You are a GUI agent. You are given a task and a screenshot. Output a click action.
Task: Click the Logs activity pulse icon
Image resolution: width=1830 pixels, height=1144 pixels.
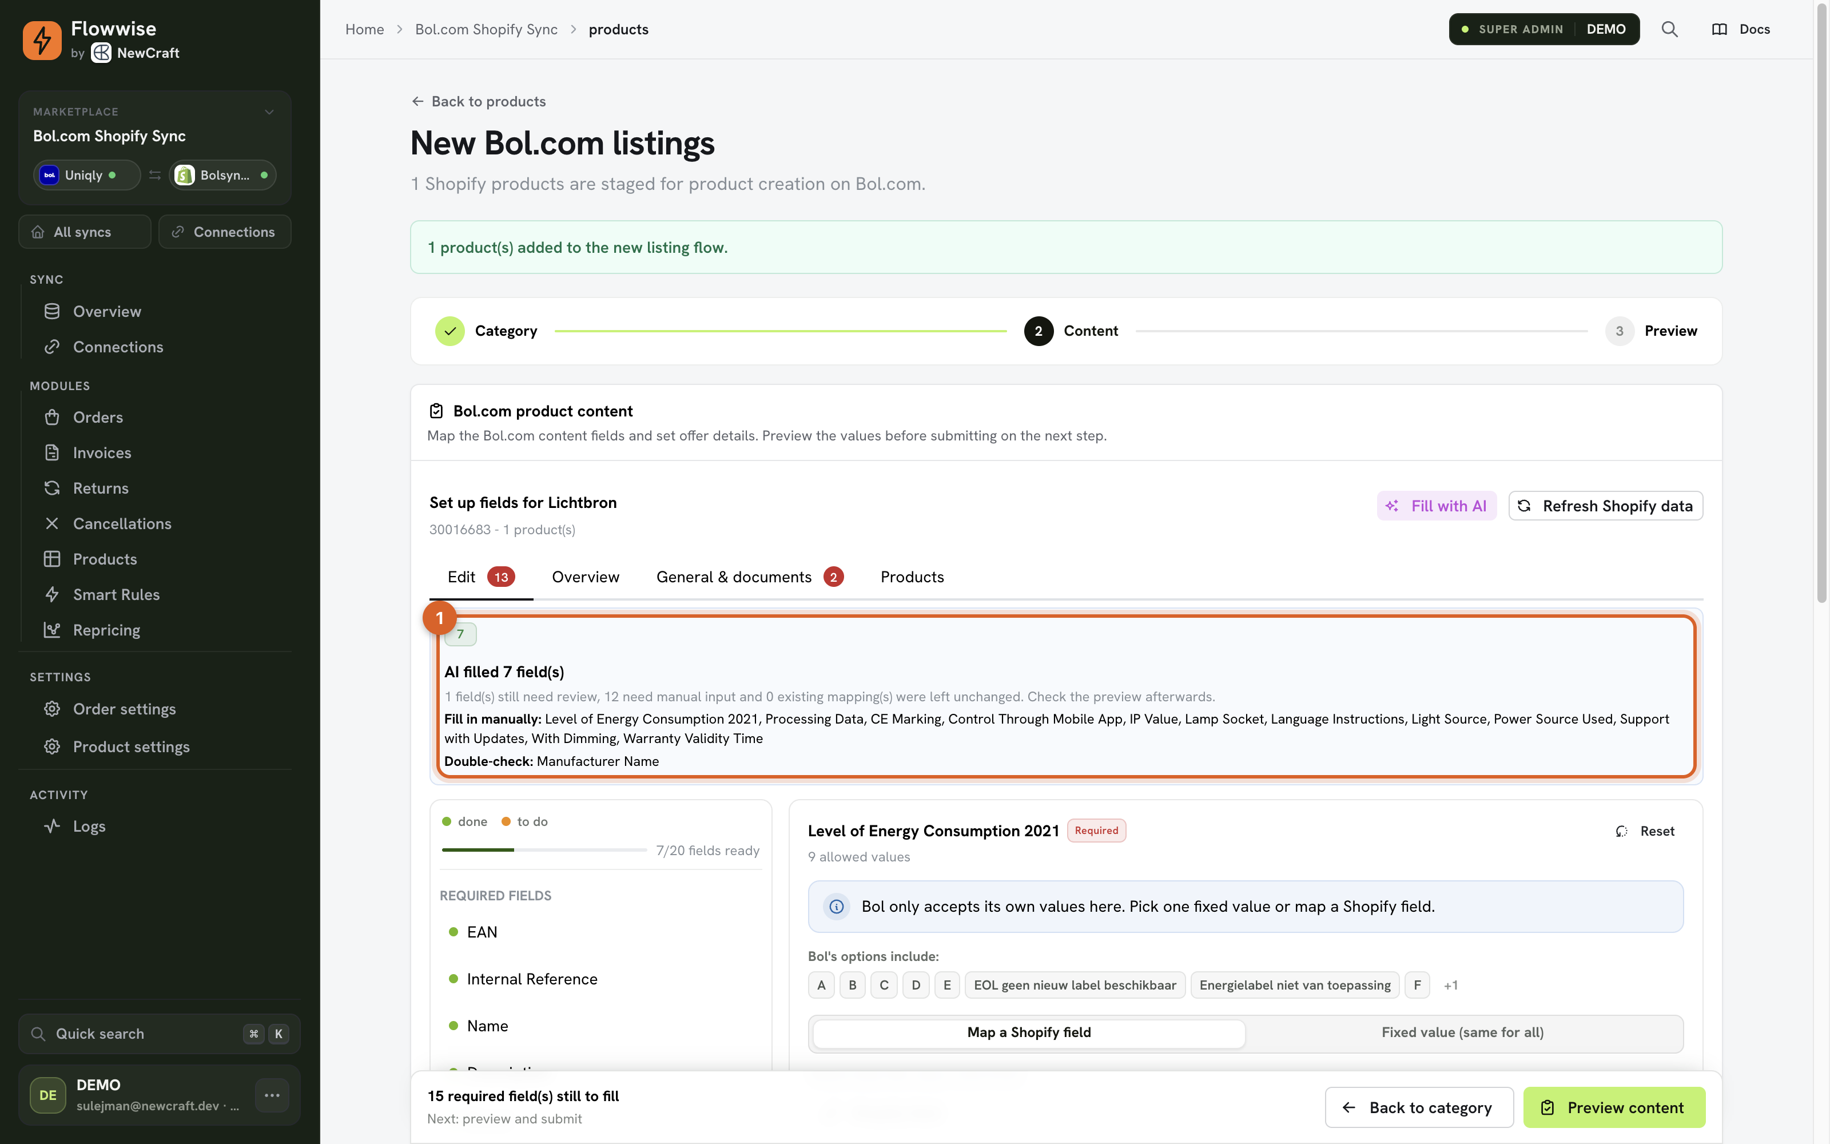coord(51,826)
